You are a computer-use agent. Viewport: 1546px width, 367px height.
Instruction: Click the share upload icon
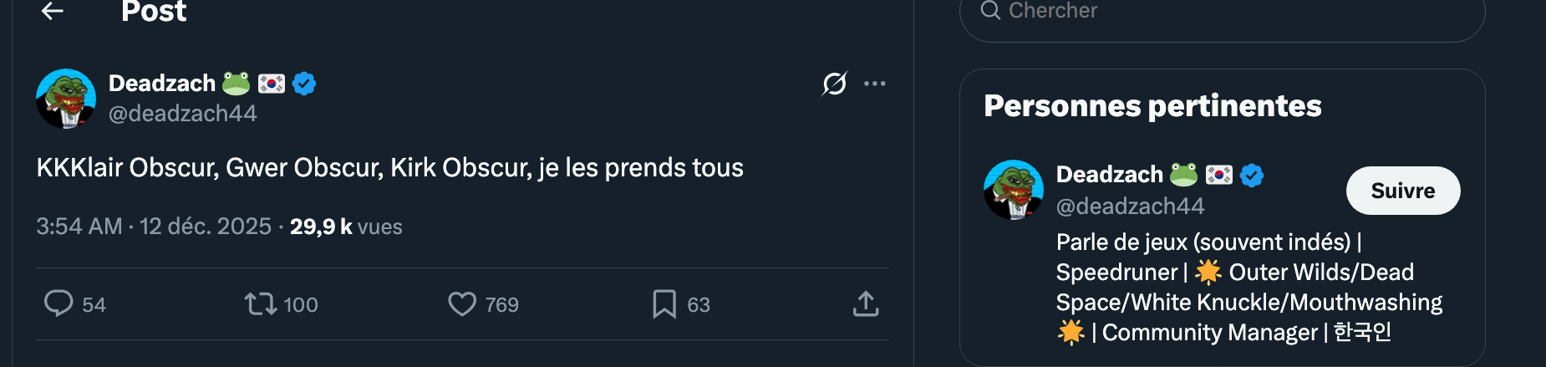(x=866, y=303)
